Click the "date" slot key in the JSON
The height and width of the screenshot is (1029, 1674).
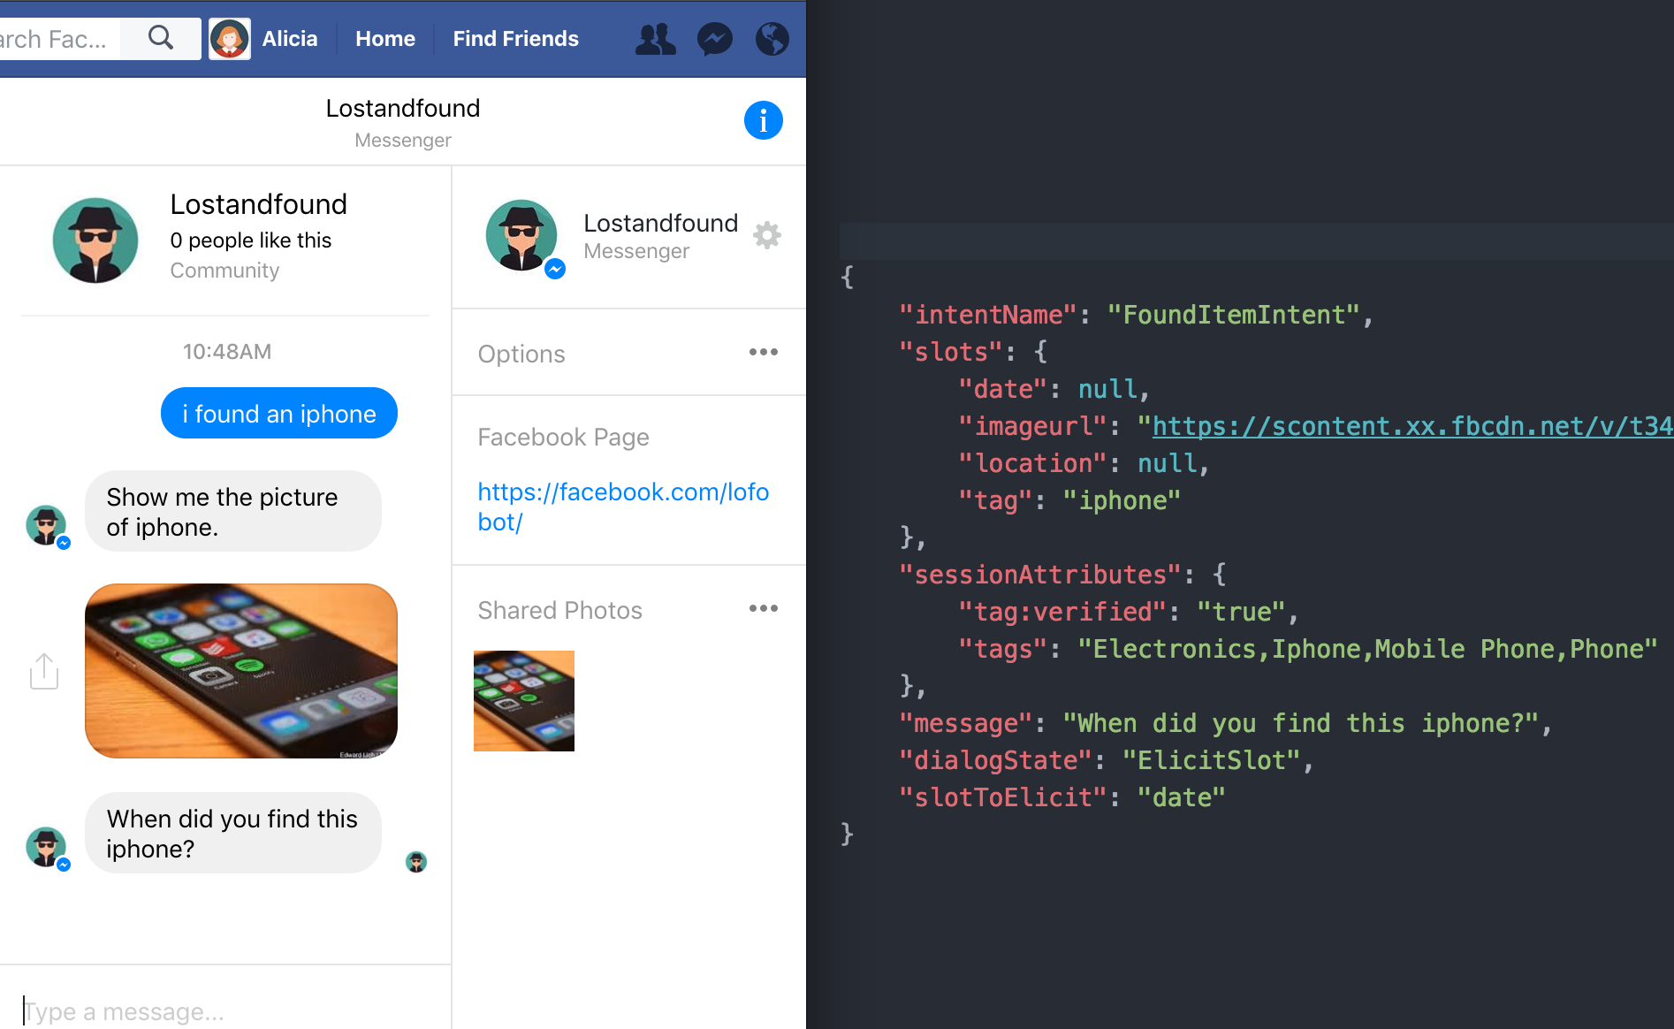pos(1003,389)
